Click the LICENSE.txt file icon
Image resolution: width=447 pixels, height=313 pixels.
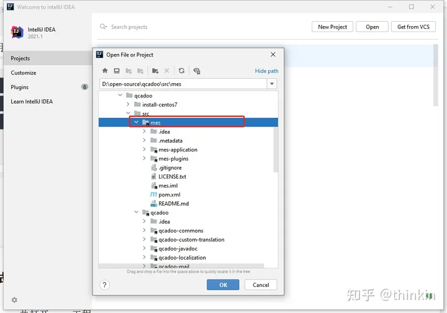point(154,177)
